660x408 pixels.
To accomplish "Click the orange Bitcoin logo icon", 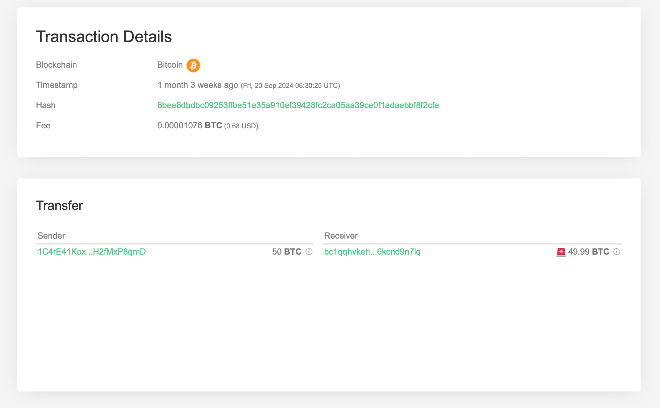I will coord(193,65).
